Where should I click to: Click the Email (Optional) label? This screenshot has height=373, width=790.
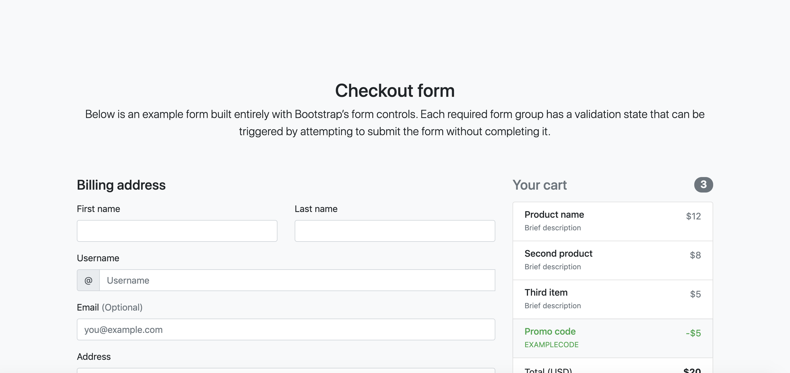pyautogui.click(x=109, y=307)
